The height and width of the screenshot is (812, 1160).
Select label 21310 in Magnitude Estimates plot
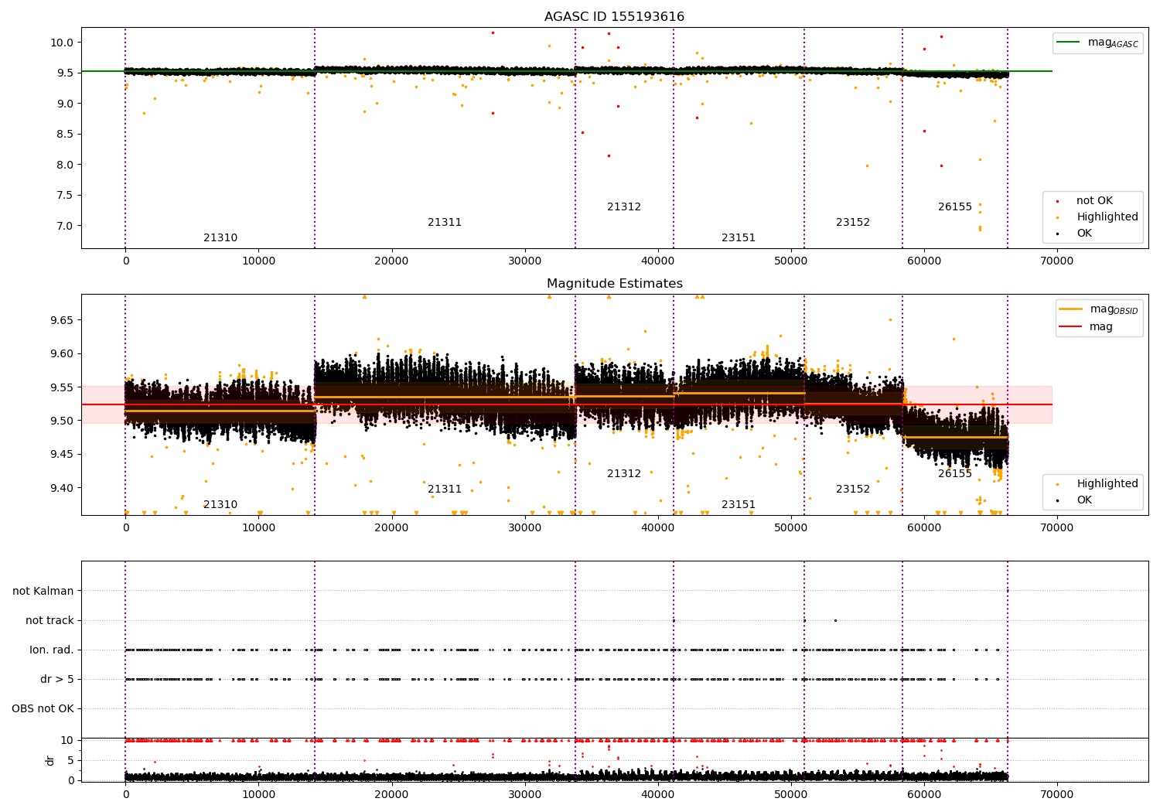220,505
